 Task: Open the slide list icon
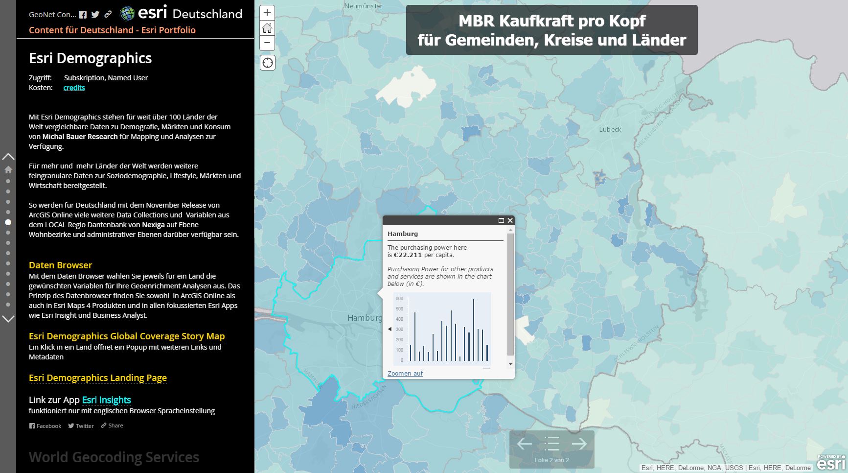(x=551, y=444)
